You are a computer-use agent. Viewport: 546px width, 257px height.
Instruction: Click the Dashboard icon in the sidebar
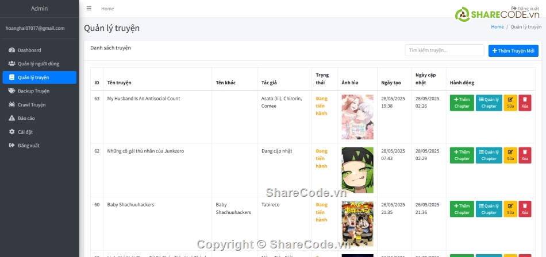(11, 50)
